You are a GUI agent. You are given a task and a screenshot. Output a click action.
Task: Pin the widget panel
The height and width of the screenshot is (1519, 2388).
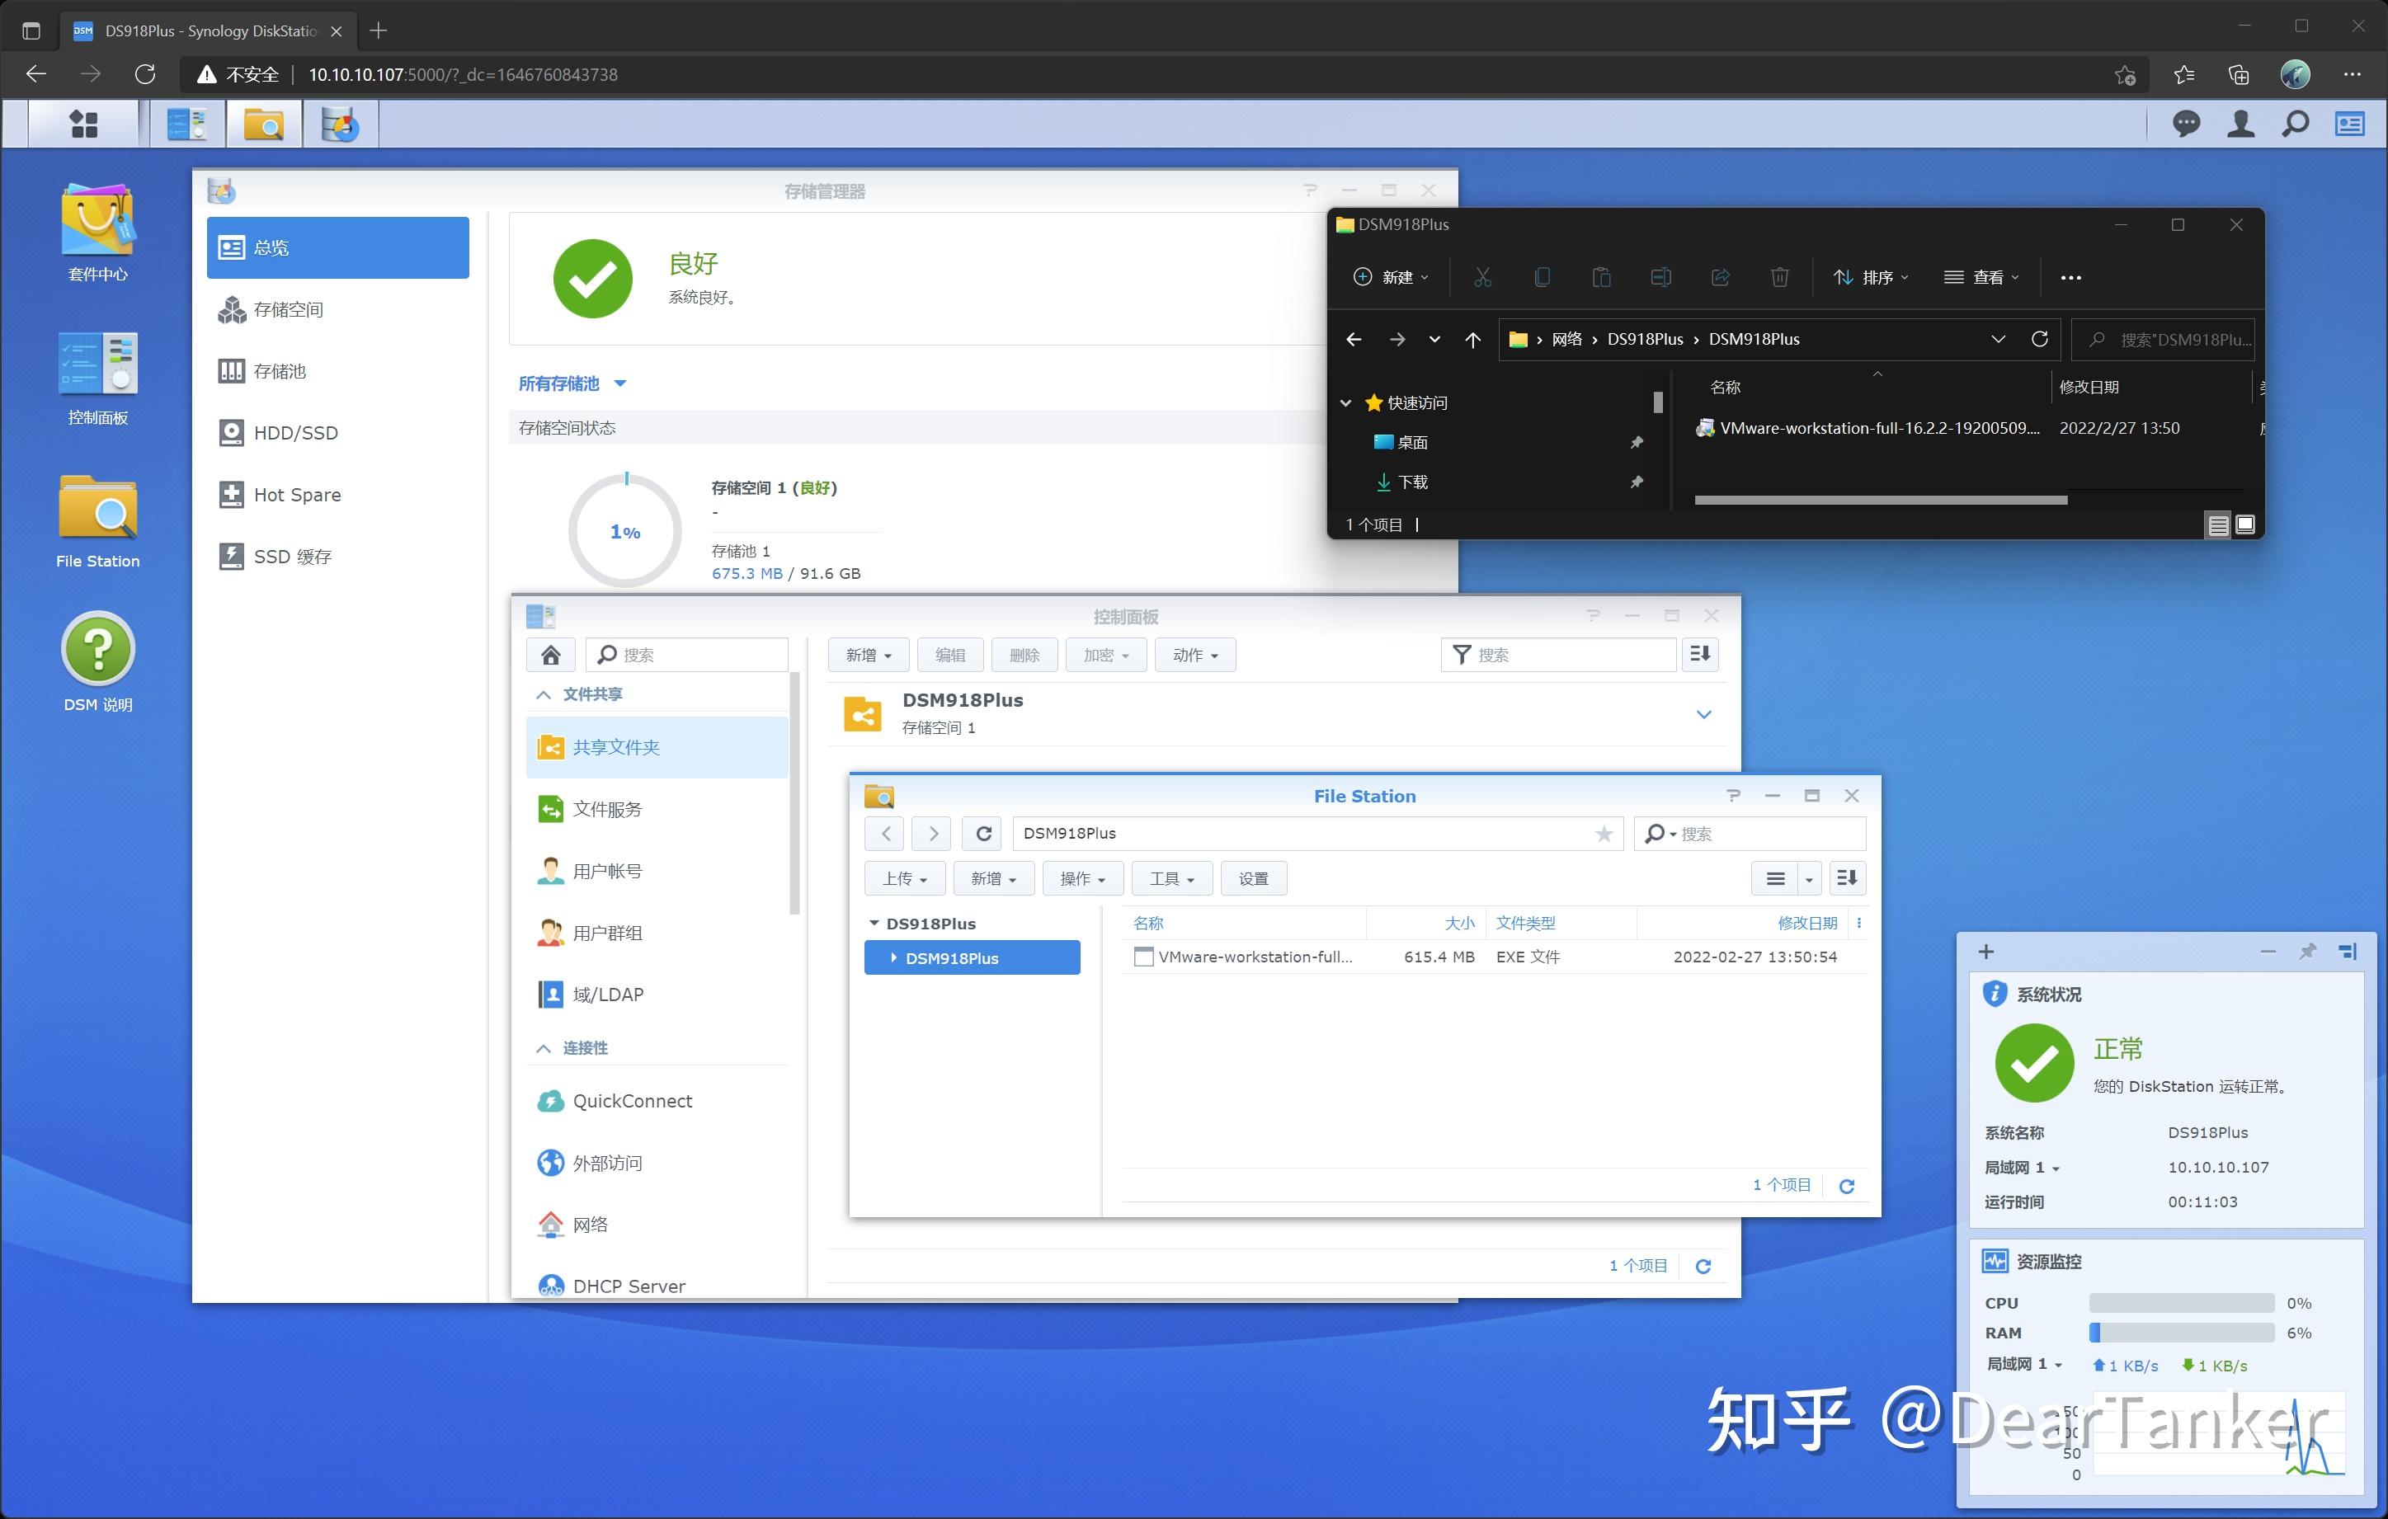[2308, 952]
